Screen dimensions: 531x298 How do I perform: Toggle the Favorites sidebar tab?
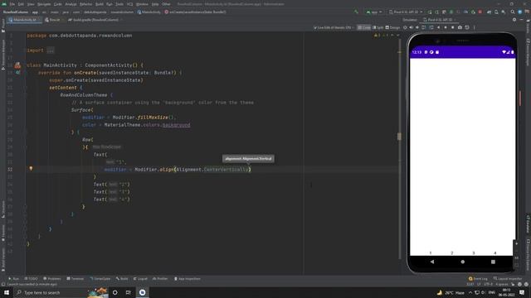(x=3, y=233)
